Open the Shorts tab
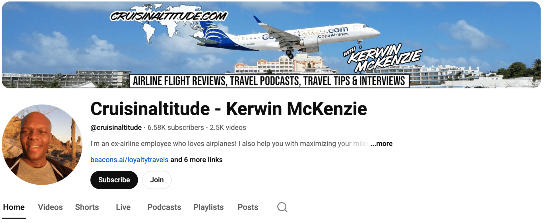 click(x=87, y=207)
